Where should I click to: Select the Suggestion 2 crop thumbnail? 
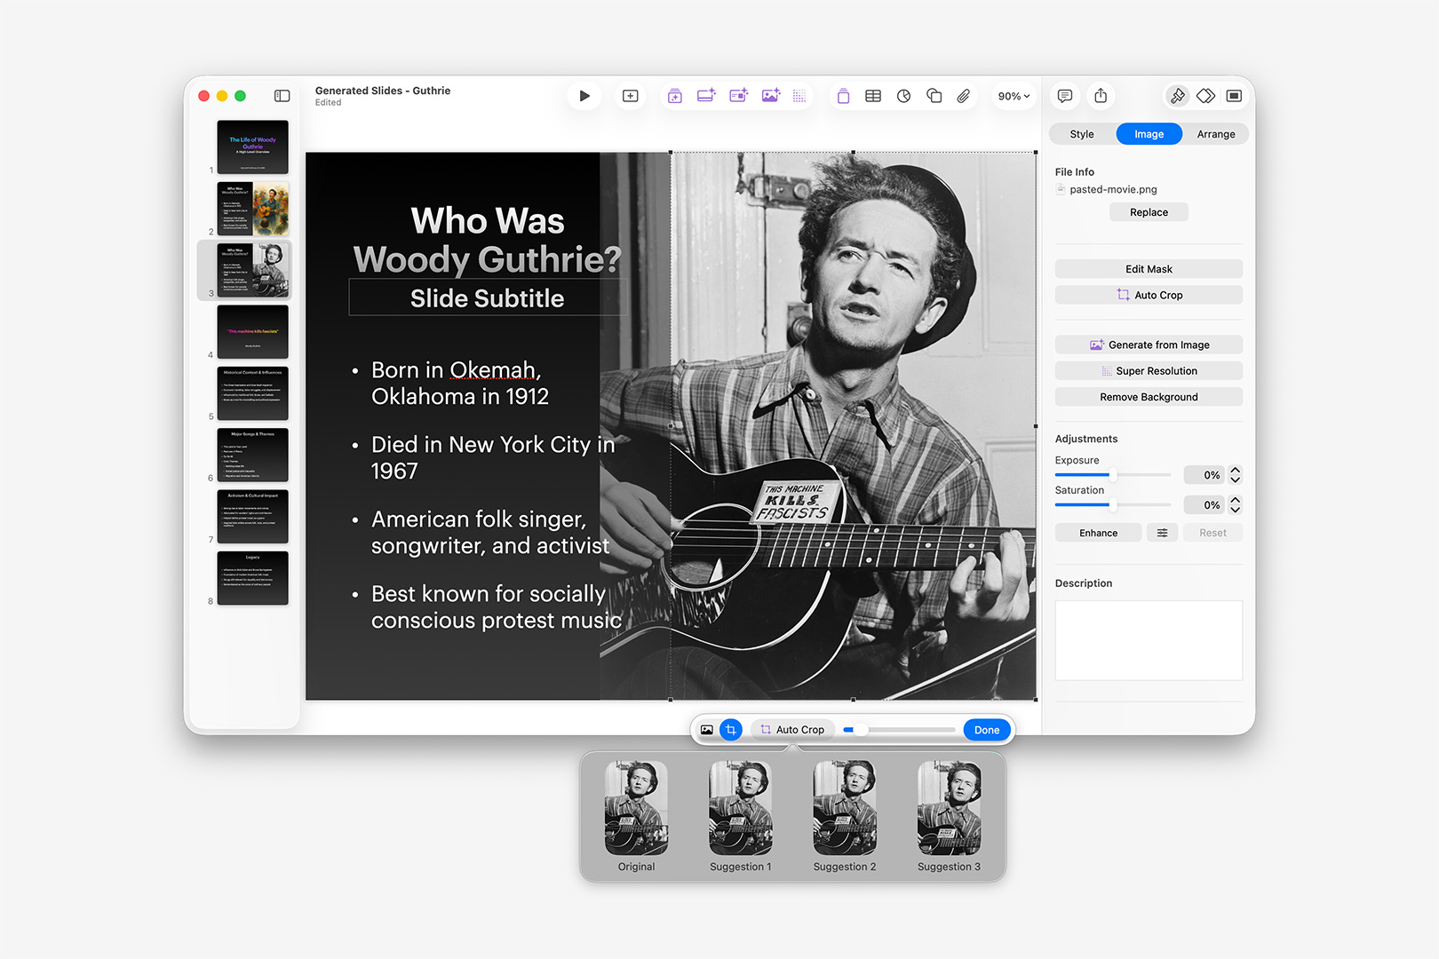[844, 808]
